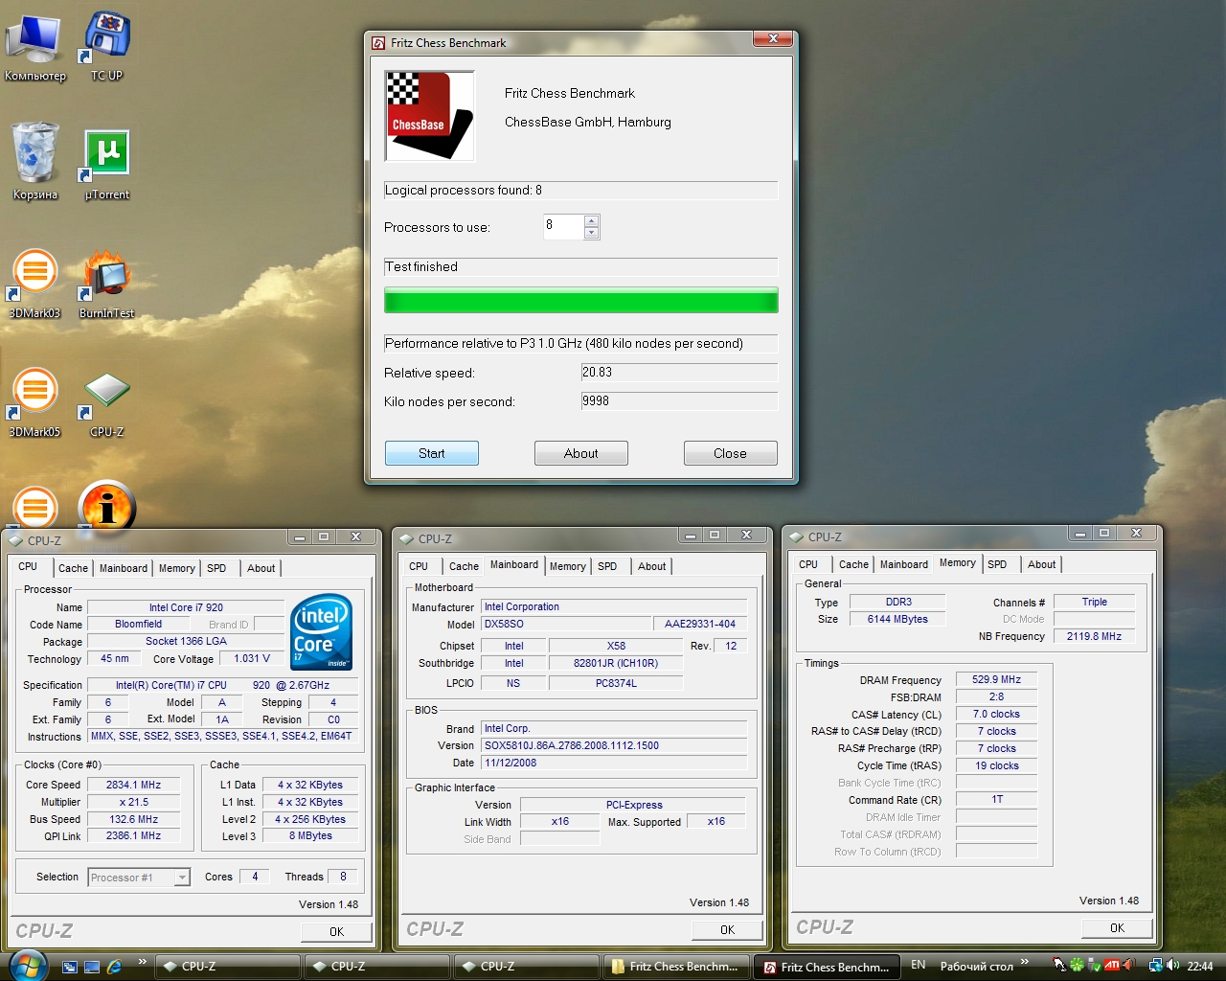This screenshot has width=1226, height=981.
Task: Launch the BurnInTest desktop shortcut
Action: coord(106,280)
